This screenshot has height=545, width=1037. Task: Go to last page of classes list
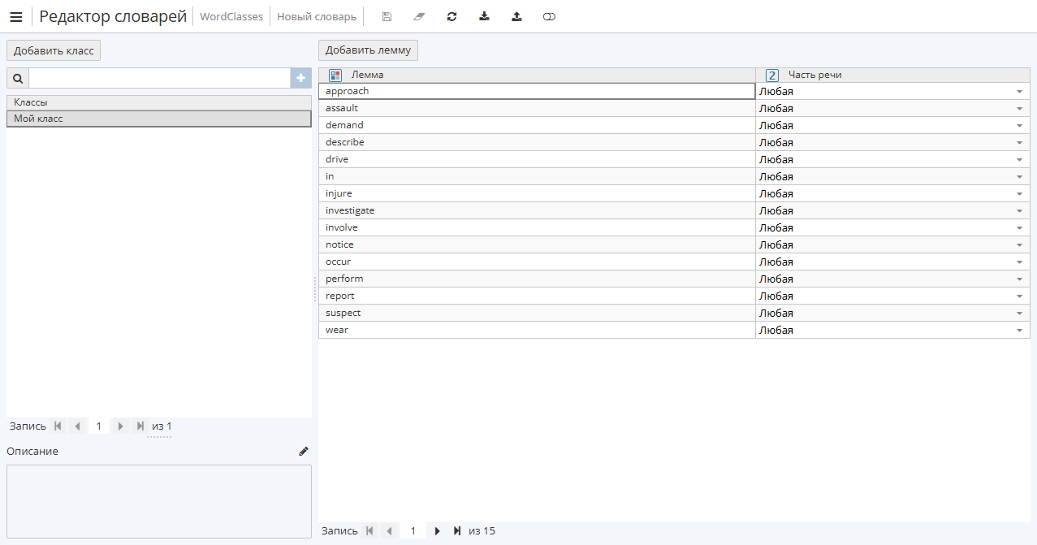140,426
